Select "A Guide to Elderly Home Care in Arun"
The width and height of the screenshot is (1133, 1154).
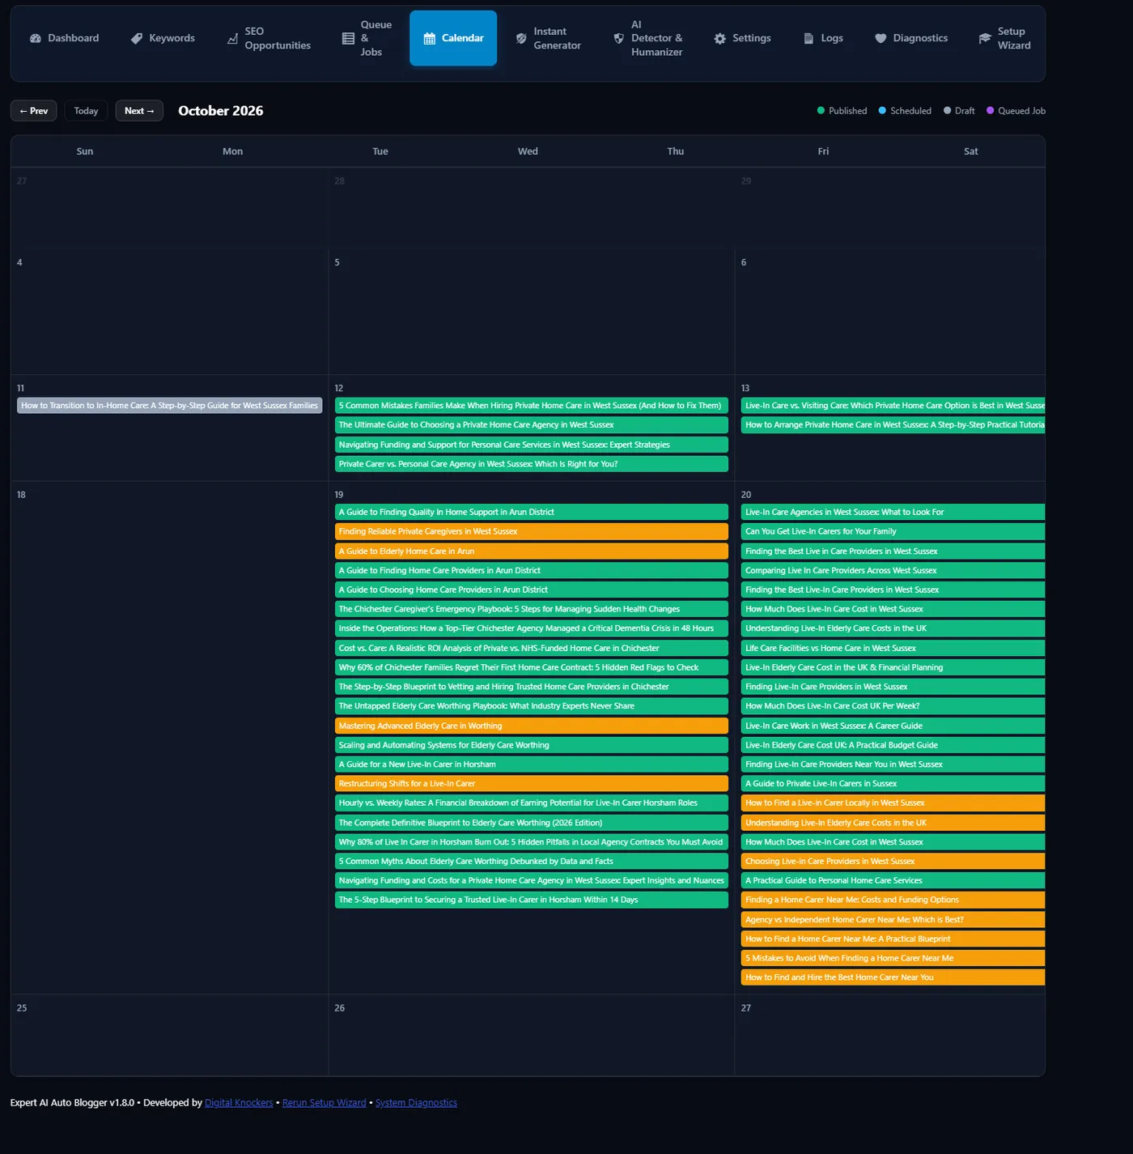coord(532,551)
